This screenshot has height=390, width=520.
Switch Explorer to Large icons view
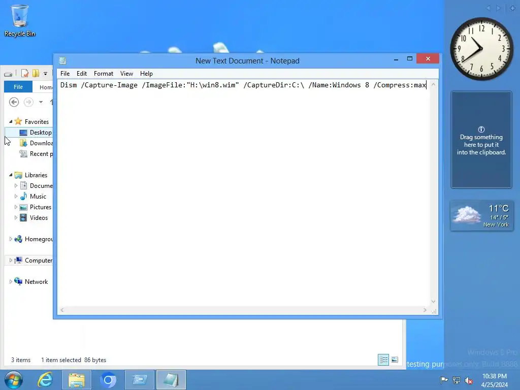click(x=395, y=360)
